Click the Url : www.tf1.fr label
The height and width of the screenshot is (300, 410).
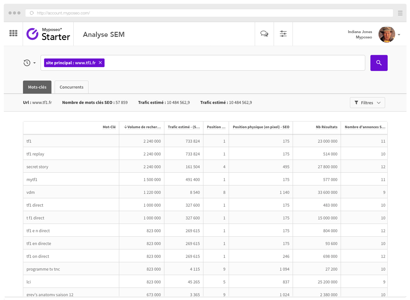pyautogui.click(x=37, y=102)
